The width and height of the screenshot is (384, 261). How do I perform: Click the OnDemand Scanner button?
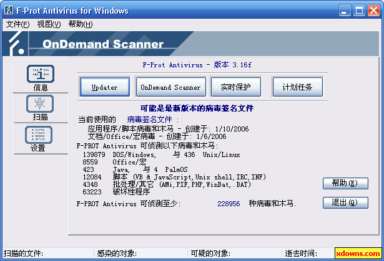click(170, 87)
